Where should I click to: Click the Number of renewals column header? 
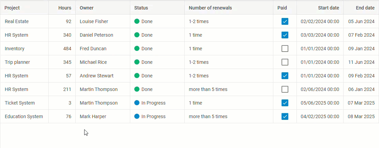click(x=210, y=8)
